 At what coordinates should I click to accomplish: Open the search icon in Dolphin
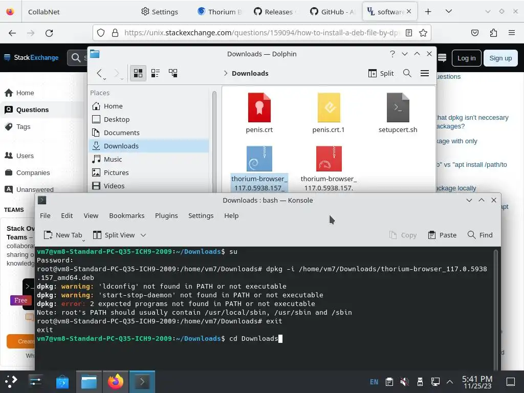(x=407, y=73)
